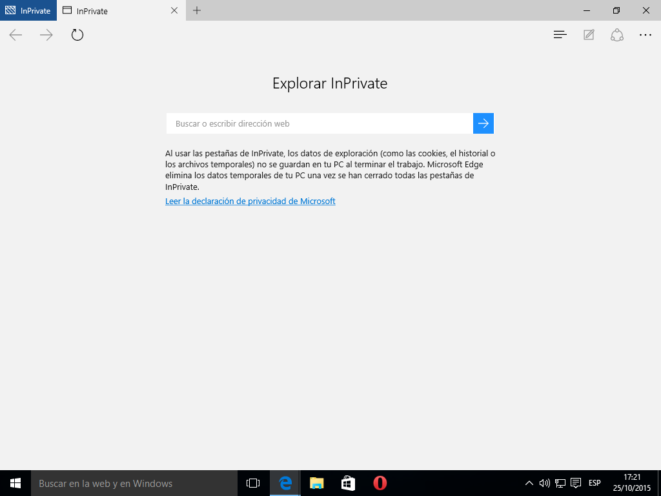Make a web note
The height and width of the screenshot is (496, 661).
(x=589, y=35)
